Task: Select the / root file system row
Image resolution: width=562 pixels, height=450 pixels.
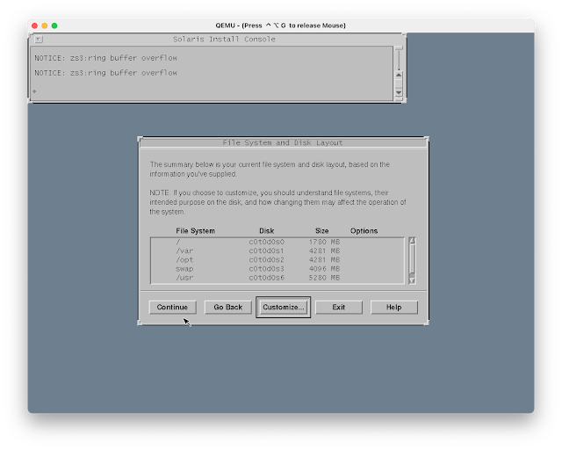Action: pos(277,242)
